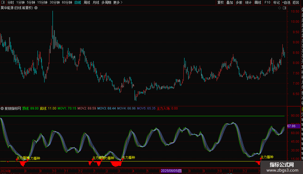The width and height of the screenshot is (303, 174).
Task: Switch to 周线 weekly chart
Action: click(87, 2)
